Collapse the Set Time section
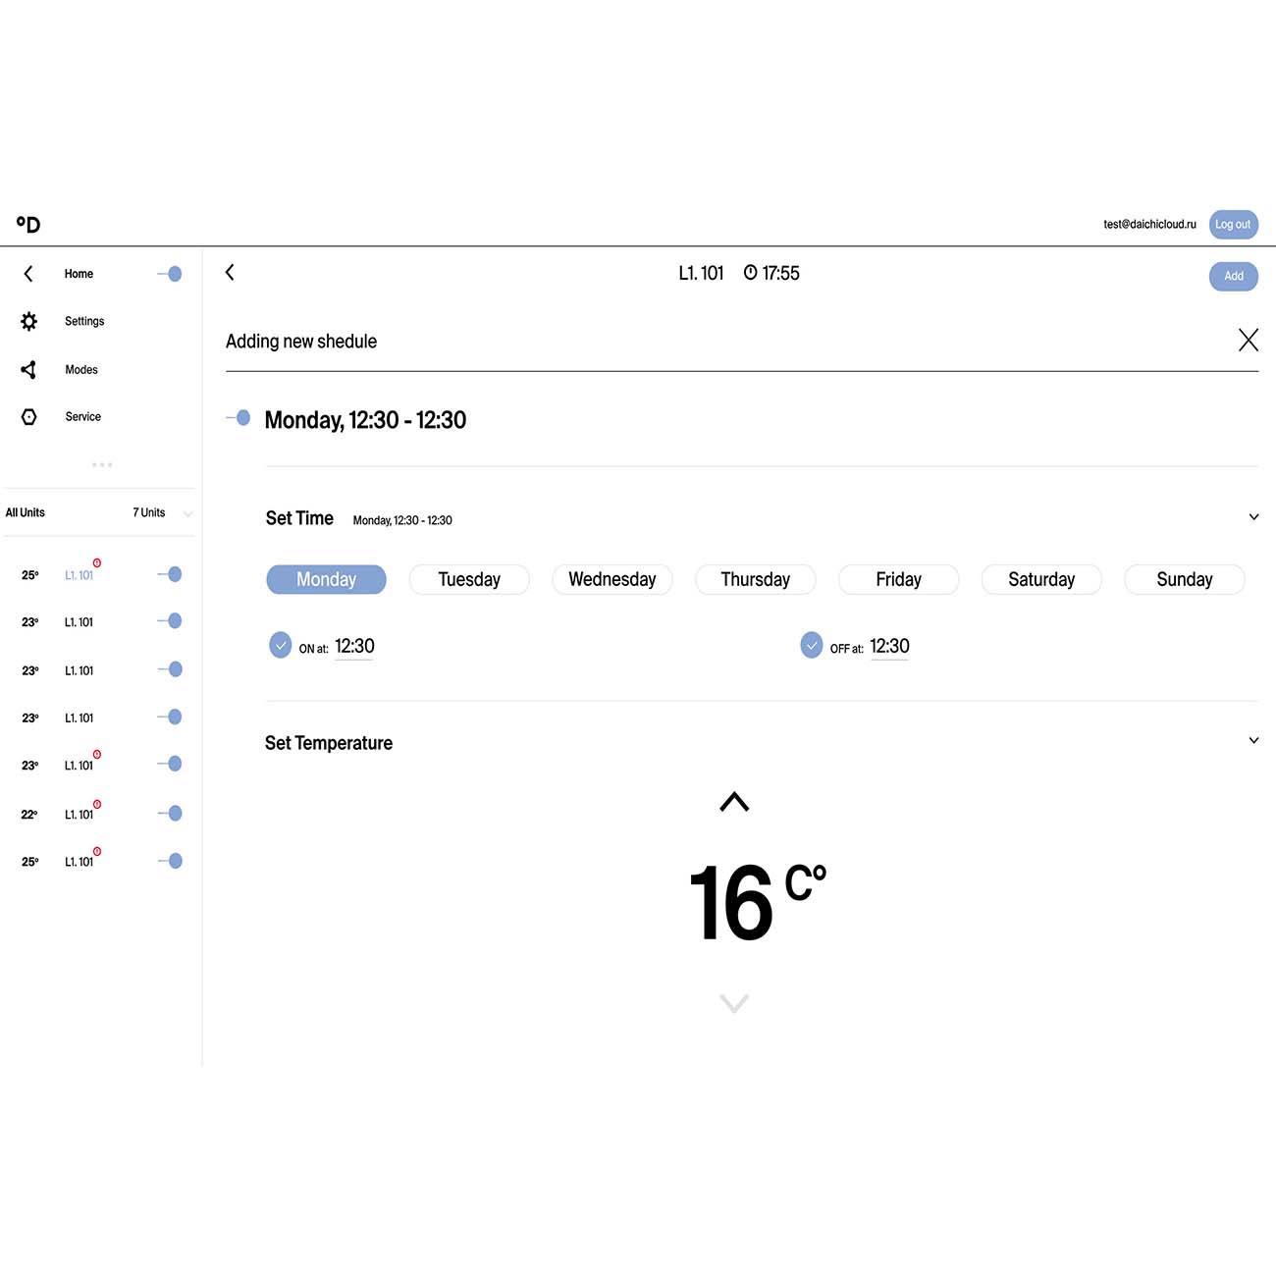The image size is (1276, 1276). pos(1253,517)
